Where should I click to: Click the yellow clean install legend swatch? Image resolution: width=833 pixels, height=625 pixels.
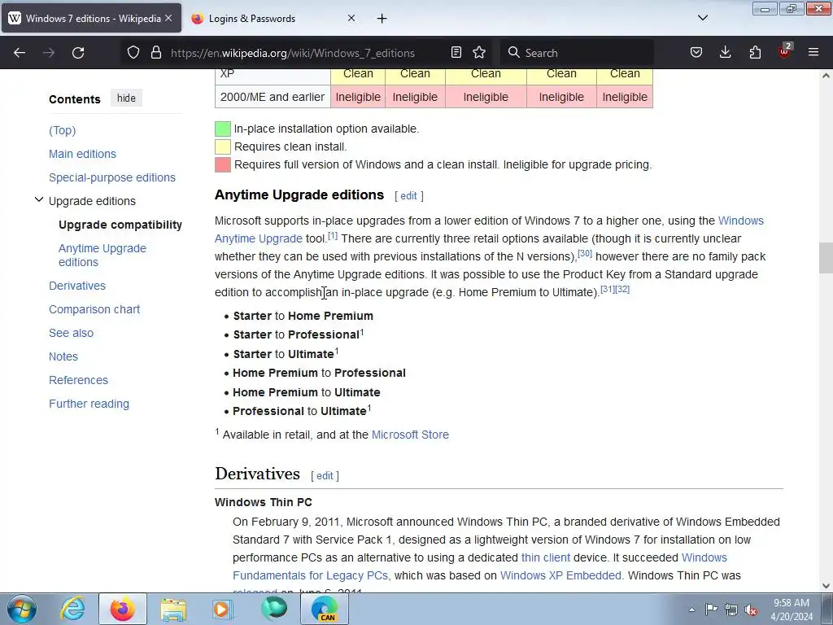(223, 146)
